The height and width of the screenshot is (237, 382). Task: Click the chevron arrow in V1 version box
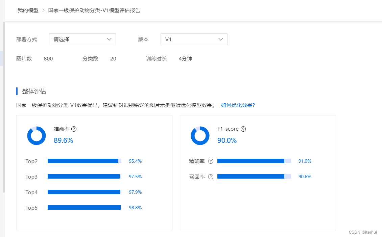[221, 39]
